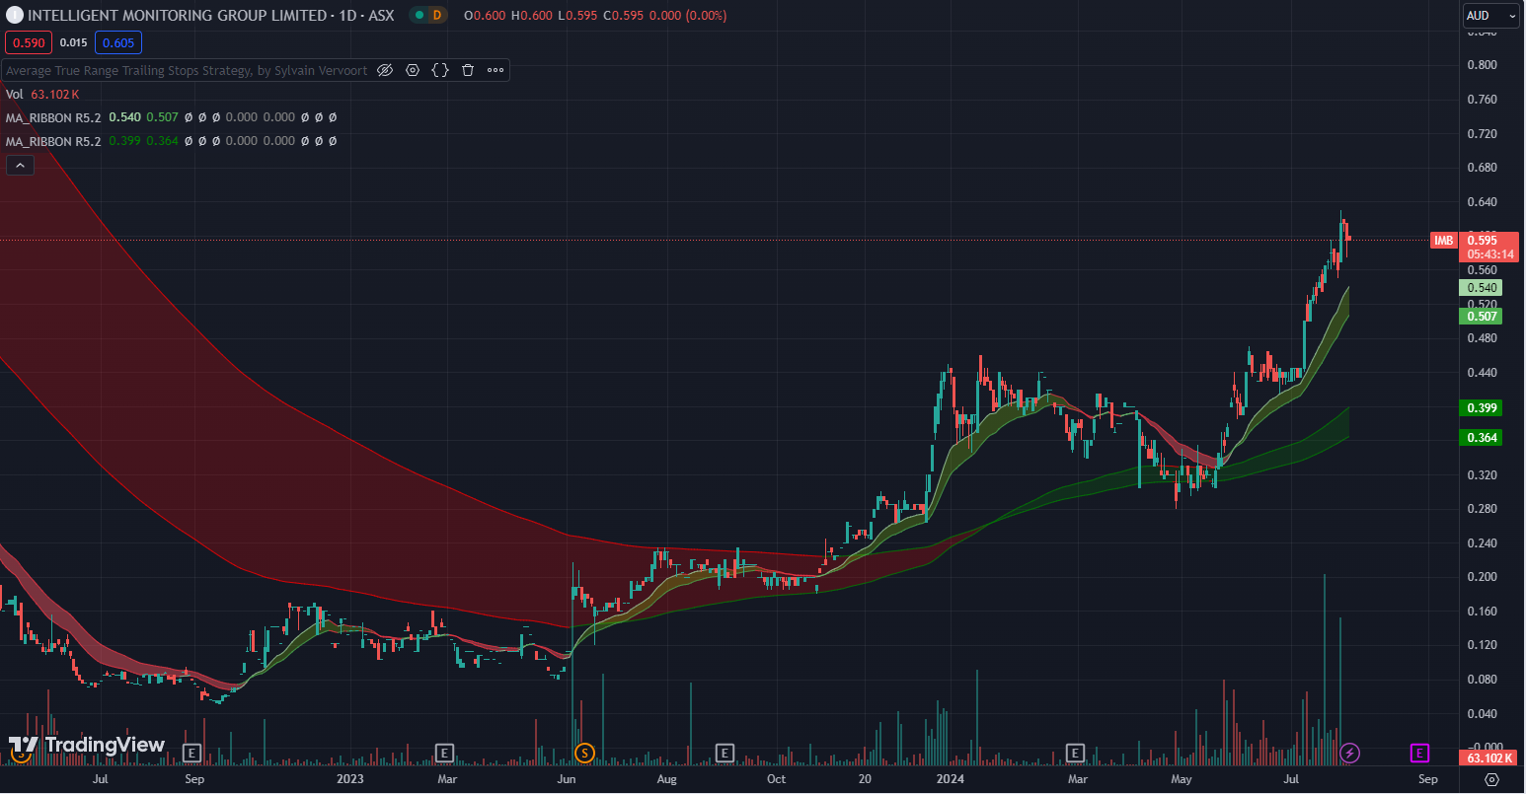Open chart time axis settings gear
The image size is (1526, 794).
[x=1491, y=779]
